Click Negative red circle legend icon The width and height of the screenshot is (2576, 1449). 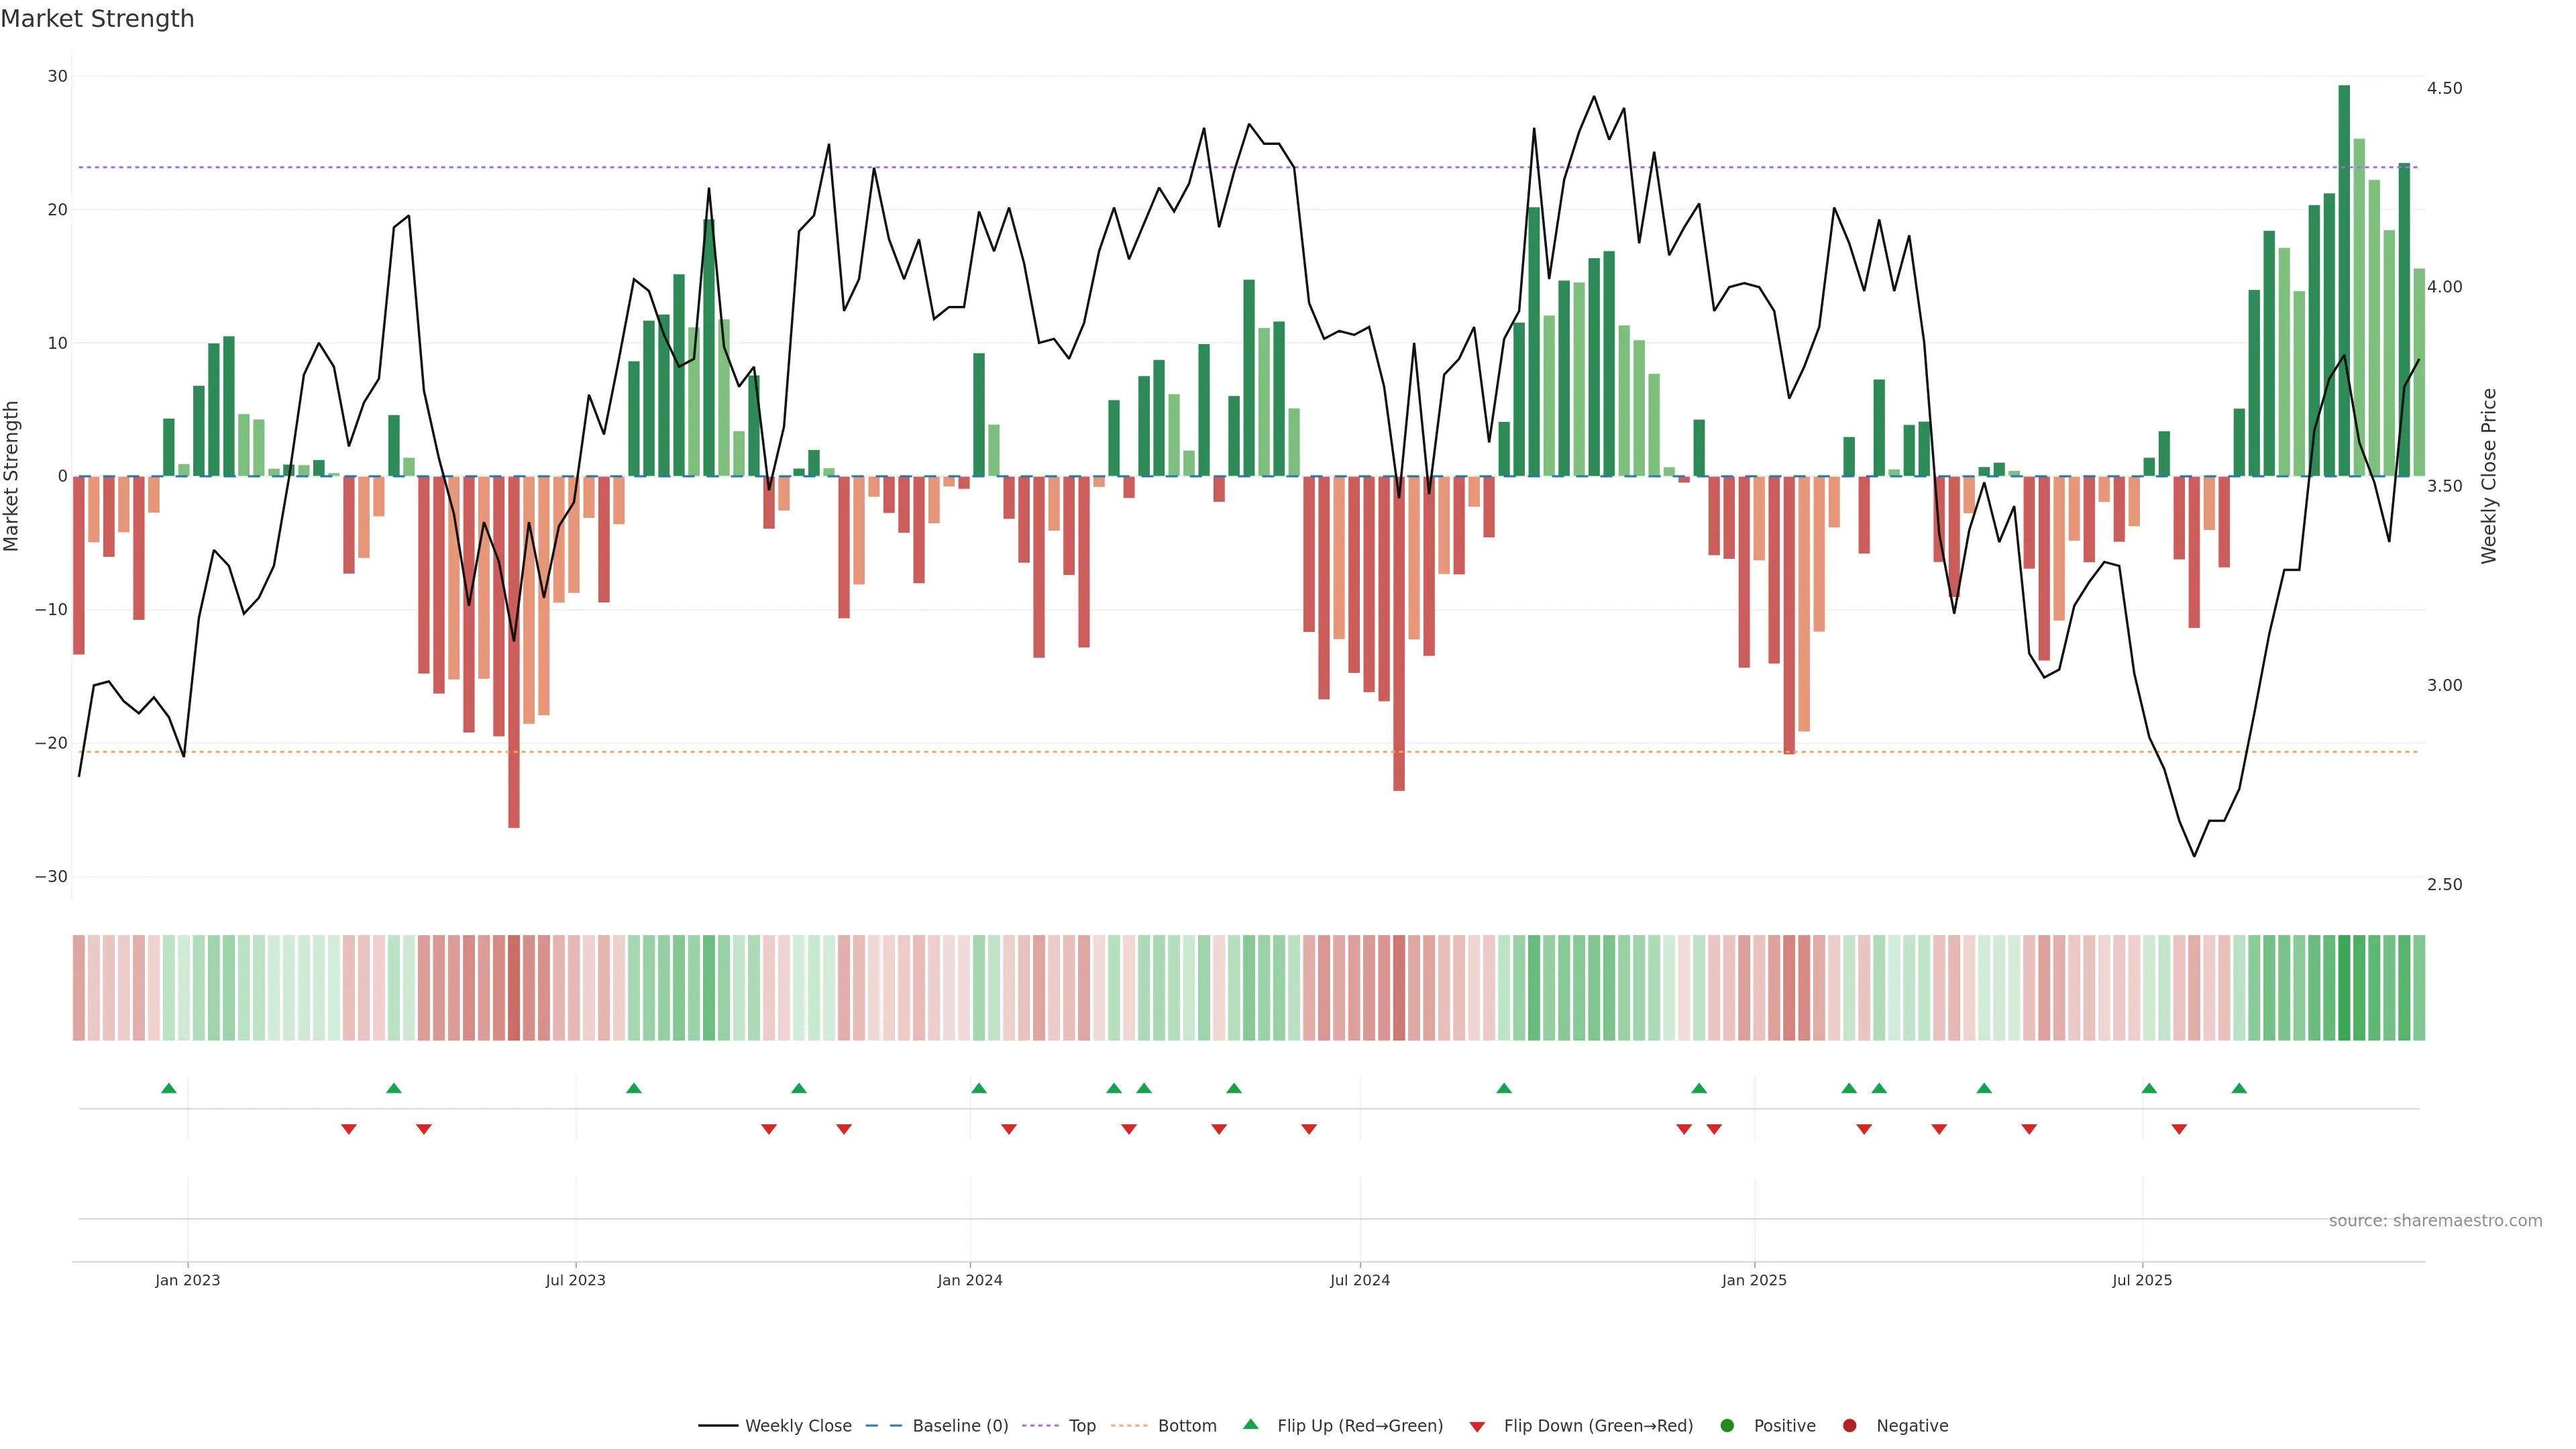[x=1849, y=1426]
